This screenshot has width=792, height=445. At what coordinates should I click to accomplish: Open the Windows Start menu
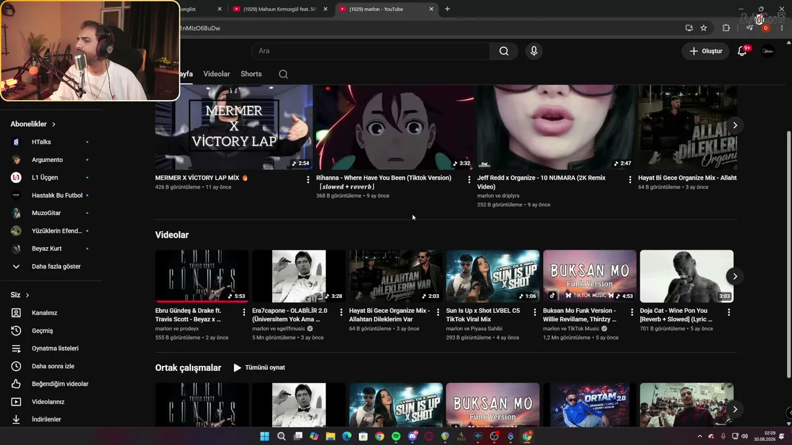pos(265,436)
